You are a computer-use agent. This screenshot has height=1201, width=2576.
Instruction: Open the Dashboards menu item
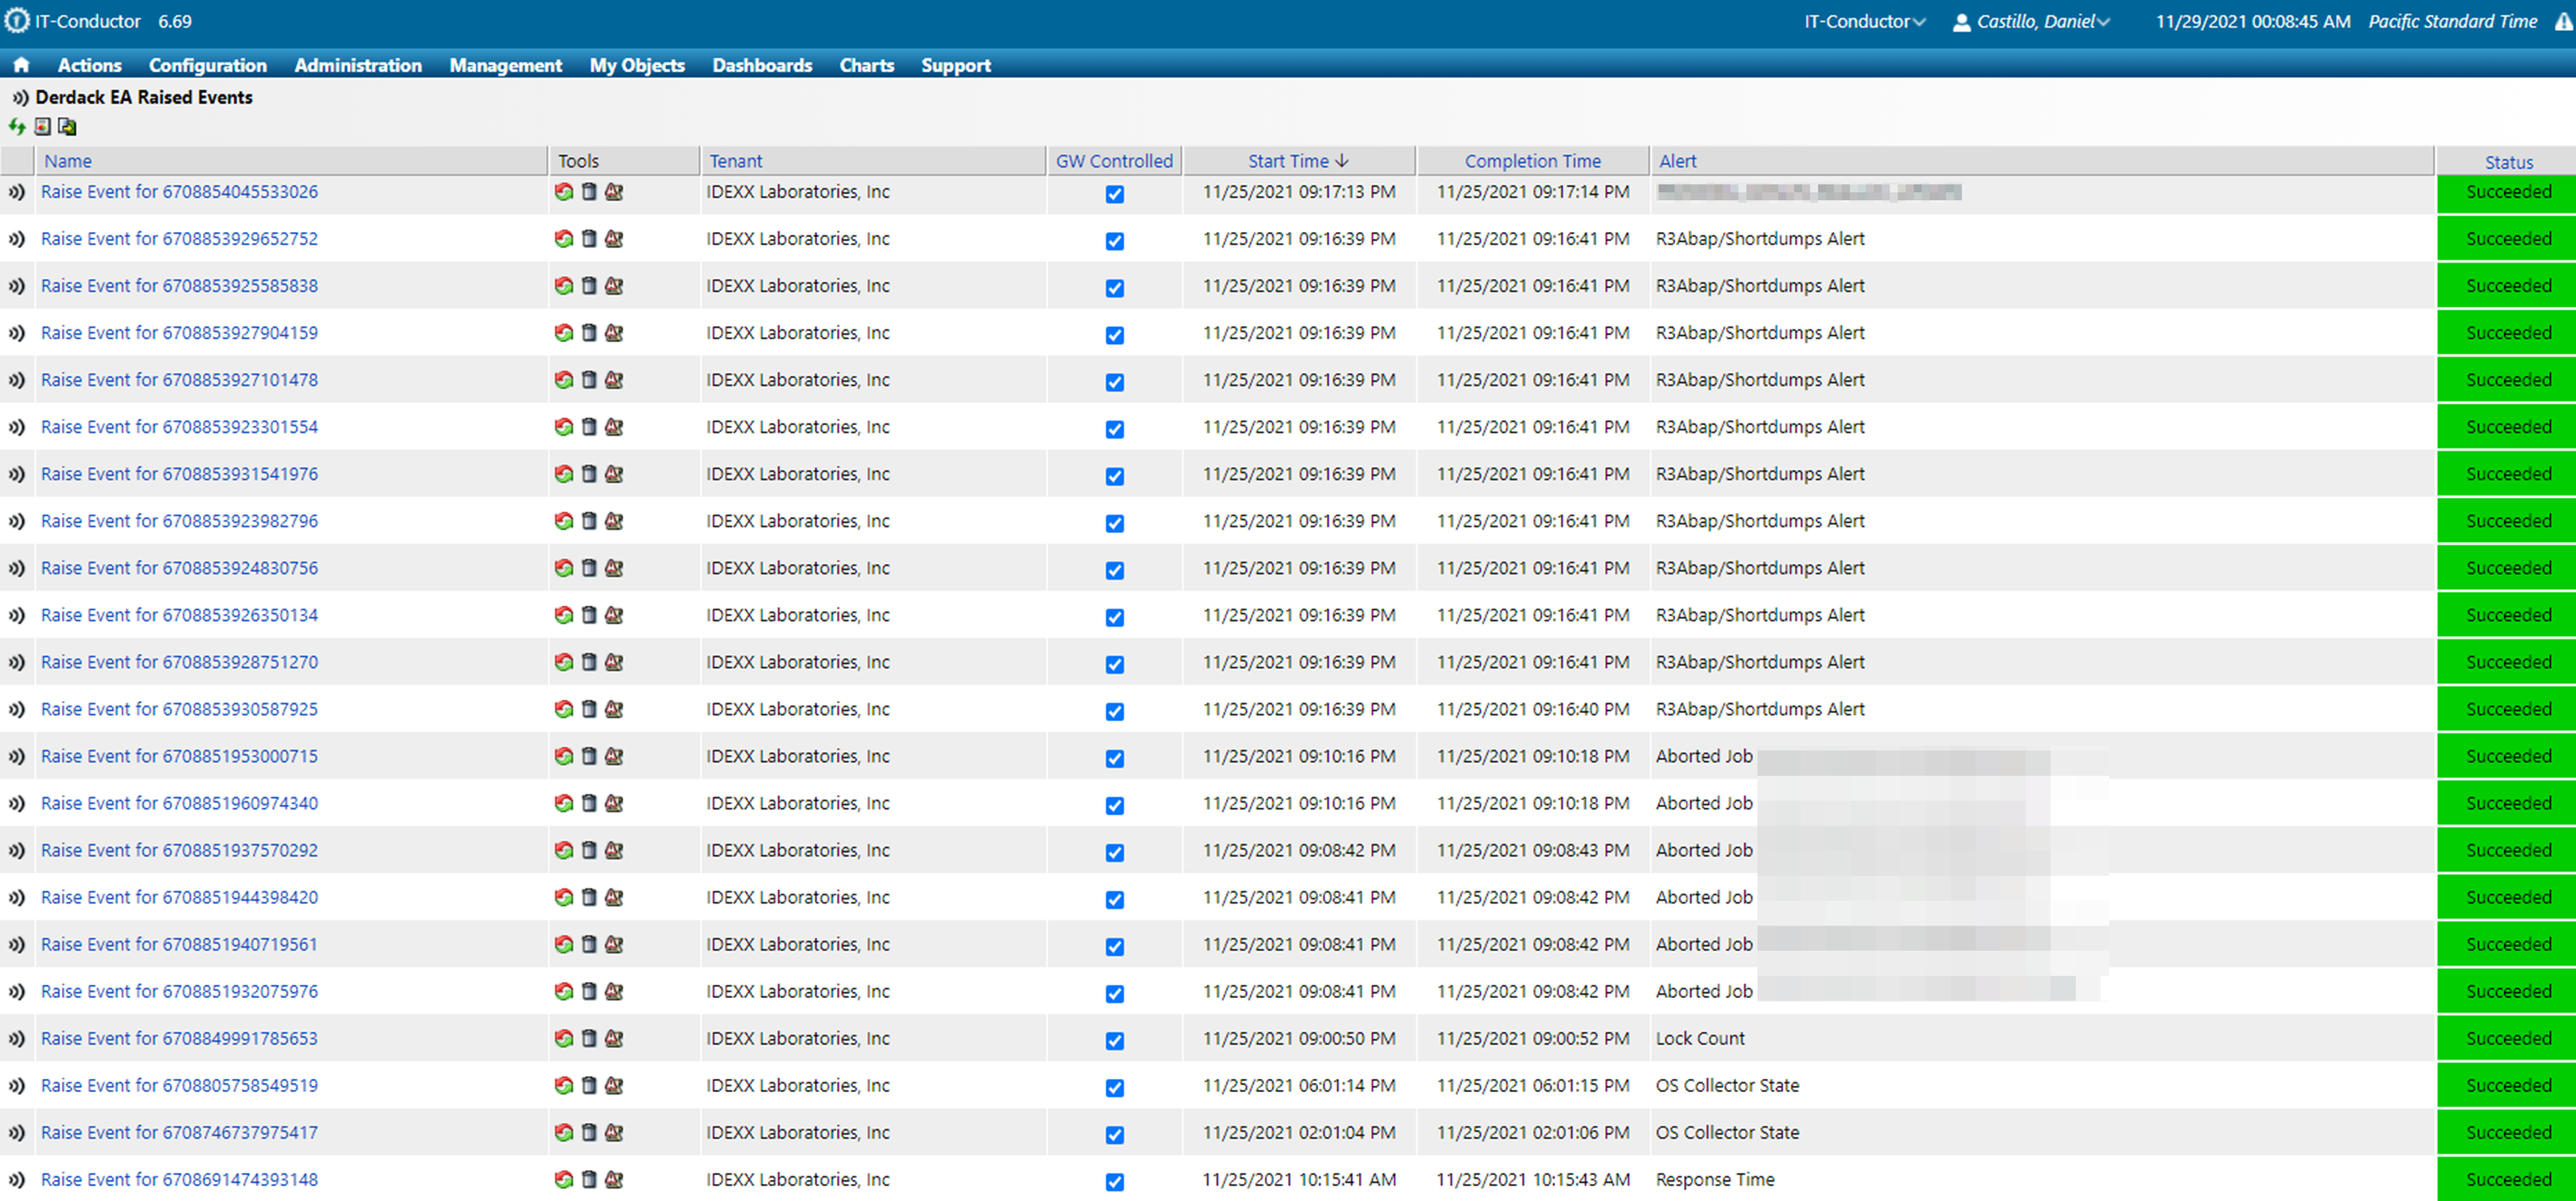(x=761, y=66)
